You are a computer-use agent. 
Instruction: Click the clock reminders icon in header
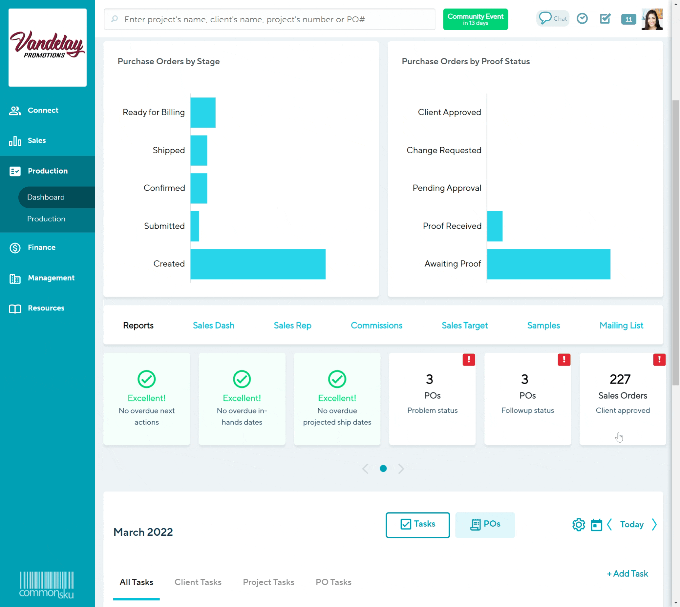tap(582, 18)
